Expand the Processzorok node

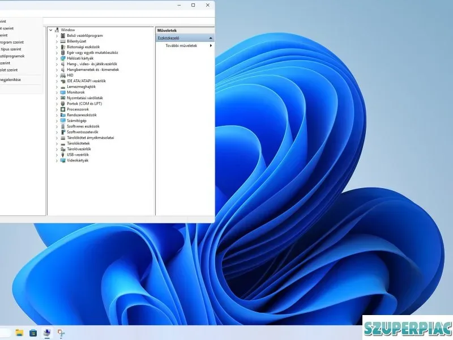pos(57,109)
